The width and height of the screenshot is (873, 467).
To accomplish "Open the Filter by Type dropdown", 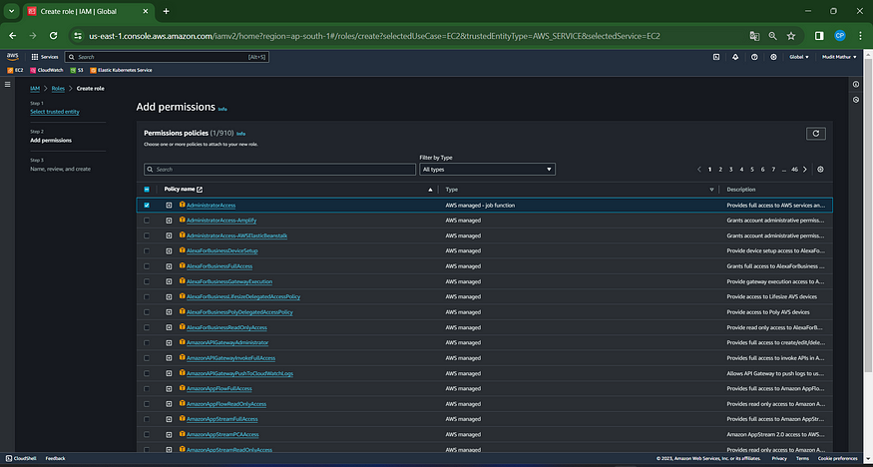I will [487, 170].
